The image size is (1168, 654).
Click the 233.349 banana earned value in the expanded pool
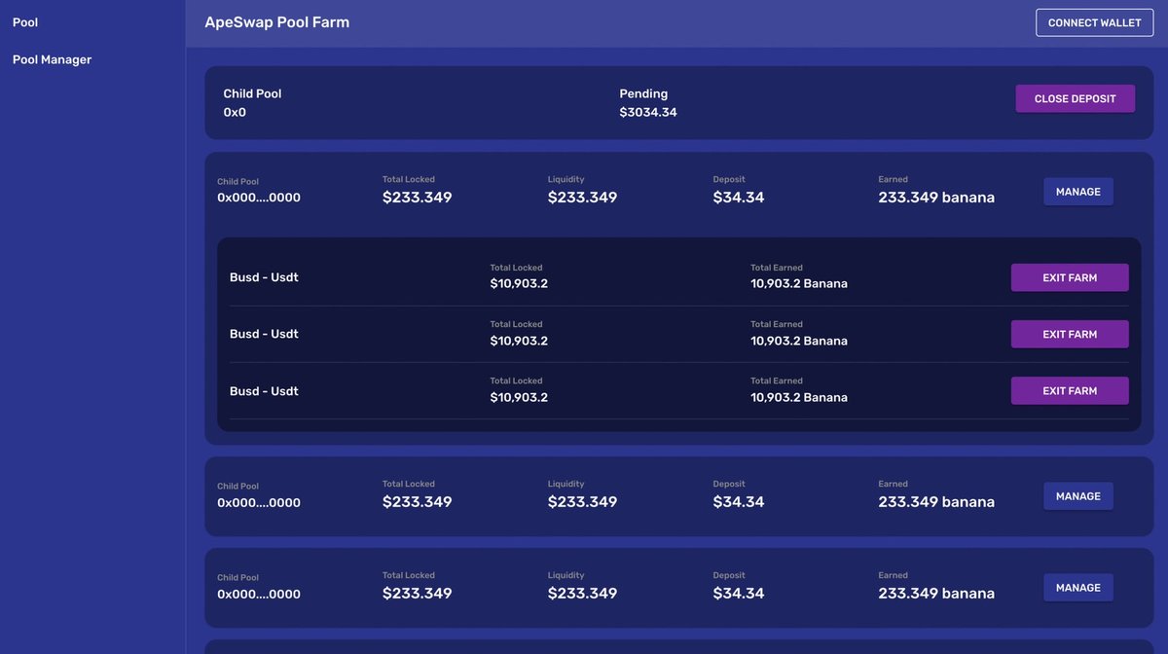point(936,198)
